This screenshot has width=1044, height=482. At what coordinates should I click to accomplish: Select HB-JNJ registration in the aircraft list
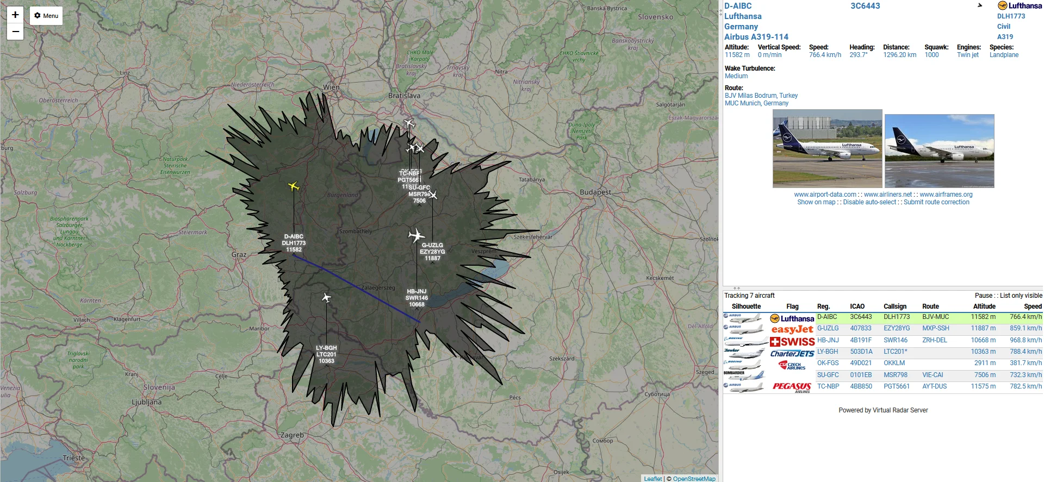click(x=828, y=340)
